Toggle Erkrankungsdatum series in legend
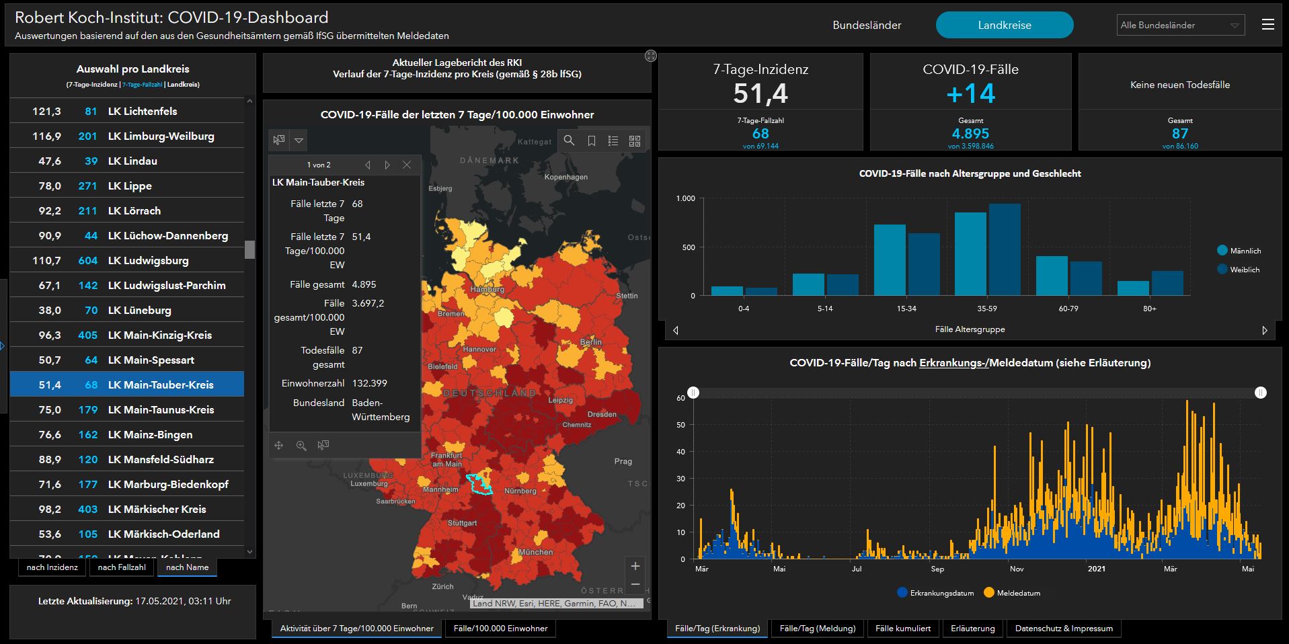Viewport: 1289px width, 644px height. click(935, 593)
